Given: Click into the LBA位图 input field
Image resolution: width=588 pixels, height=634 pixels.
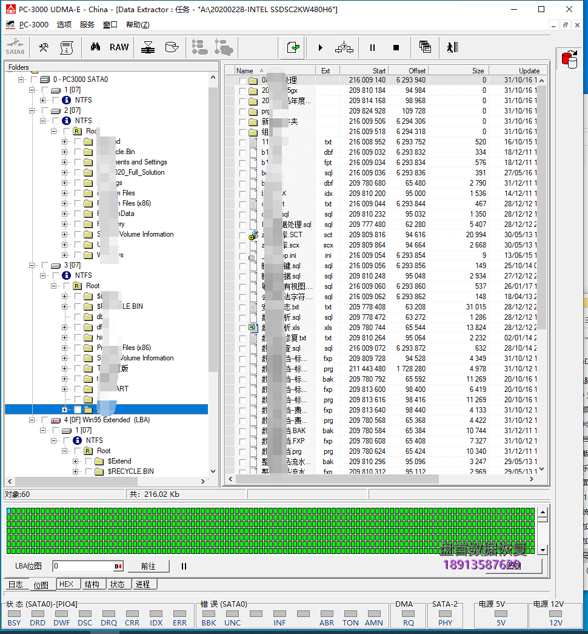Looking at the screenshot, I should pyautogui.click(x=84, y=567).
